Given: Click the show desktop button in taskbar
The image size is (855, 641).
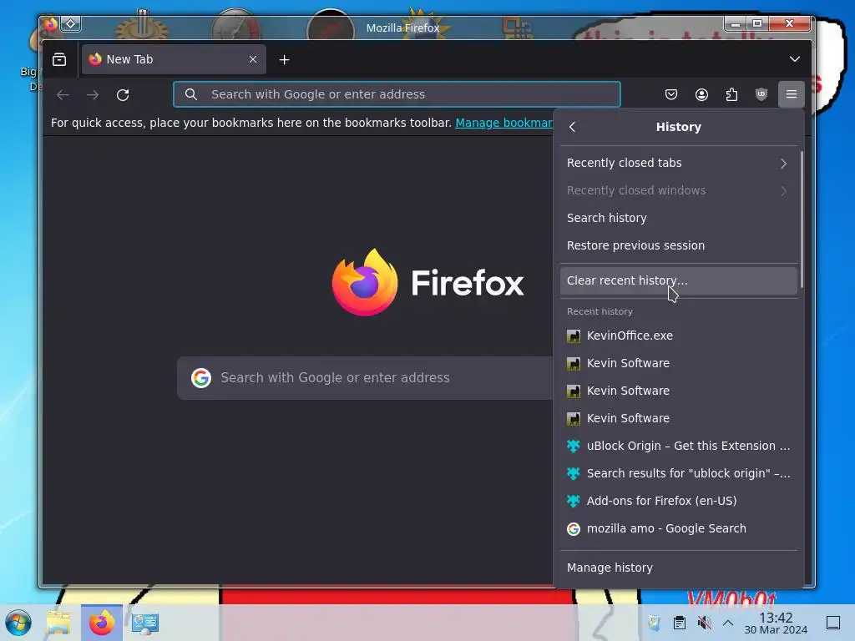Looking at the screenshot, I should (x=833, y=623).
